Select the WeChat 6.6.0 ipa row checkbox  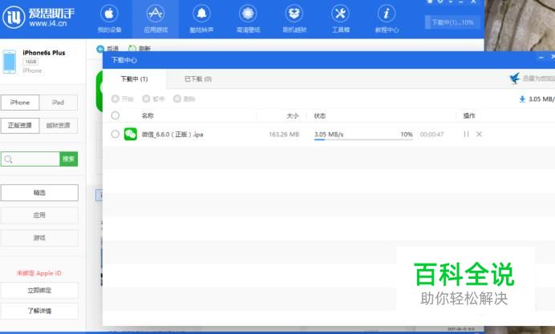[x=115, y=135]
